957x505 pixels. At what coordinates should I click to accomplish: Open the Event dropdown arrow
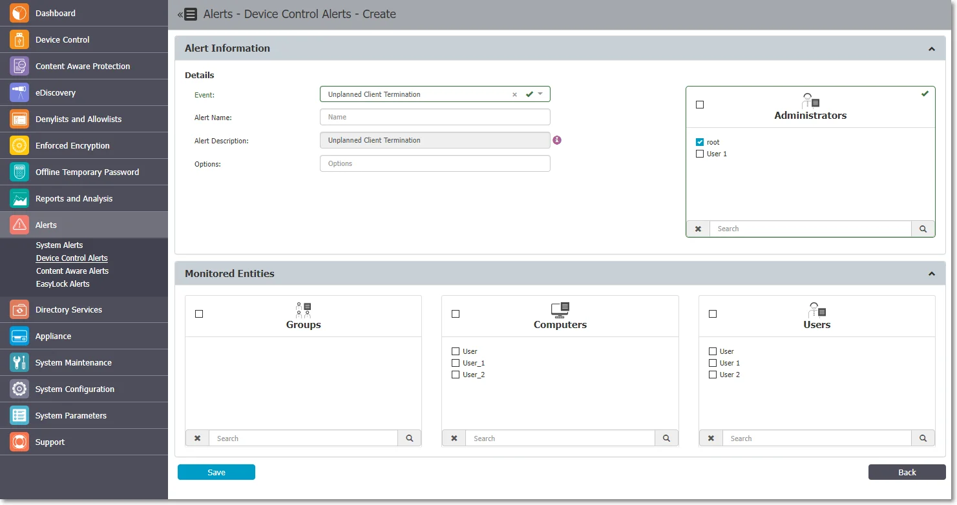(x=541, y=94)
